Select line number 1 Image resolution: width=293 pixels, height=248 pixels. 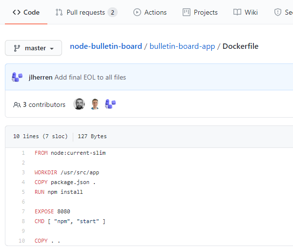click(23, 153)
